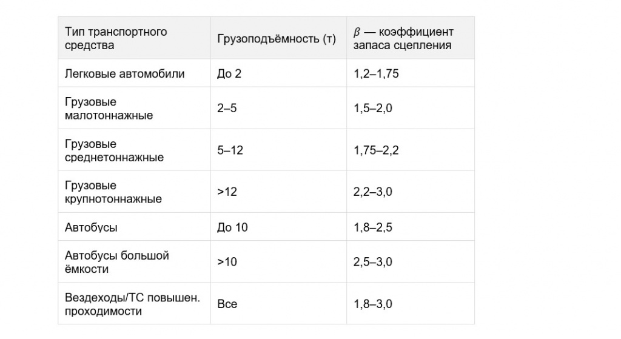The image size is (621, 339).
Task: Select the '2–5' capacity cell
Action: 278,108
